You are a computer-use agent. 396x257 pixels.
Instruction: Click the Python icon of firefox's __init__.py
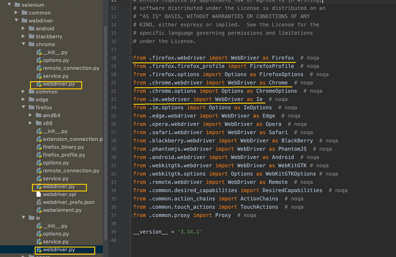[x=39, y=131]
